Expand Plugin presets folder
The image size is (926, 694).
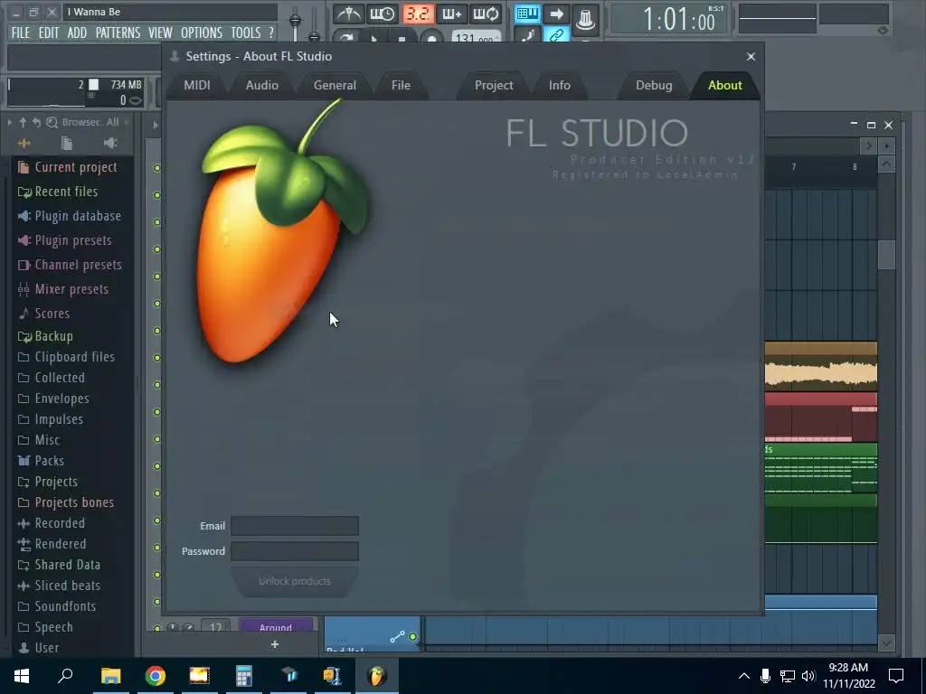click(x=64, y=240)
